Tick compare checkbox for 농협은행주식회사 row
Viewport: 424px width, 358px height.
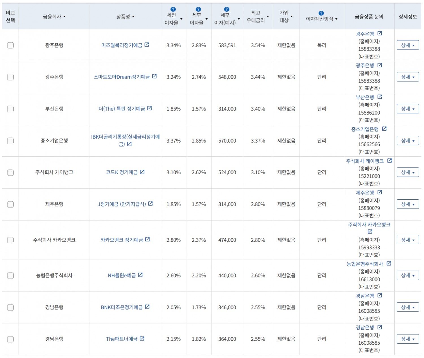(x=10, y=275)
